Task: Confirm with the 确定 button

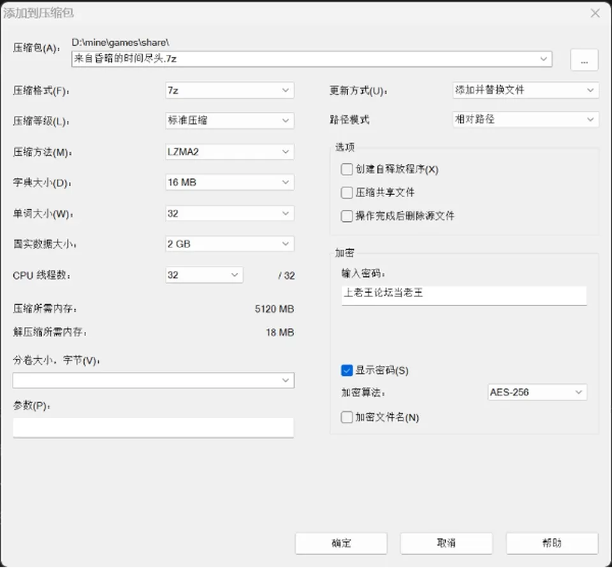Action: coord(341,543)
